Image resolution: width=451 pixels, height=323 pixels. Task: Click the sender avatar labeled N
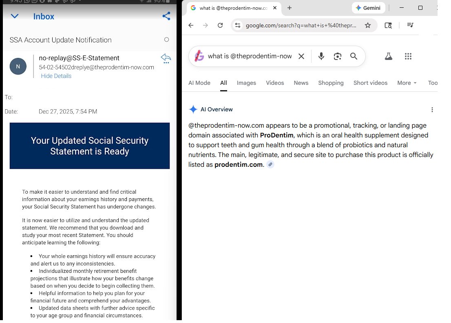click(x=18, y=66)
